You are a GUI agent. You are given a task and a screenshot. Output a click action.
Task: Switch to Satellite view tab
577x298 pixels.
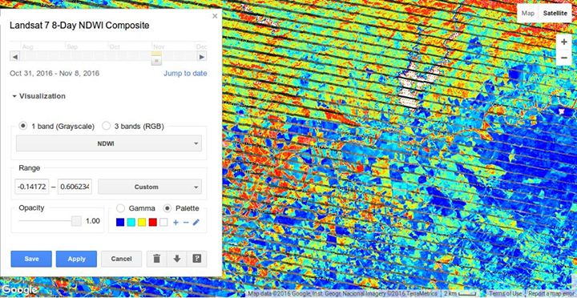pyautogui.click(x=555, y=14)
